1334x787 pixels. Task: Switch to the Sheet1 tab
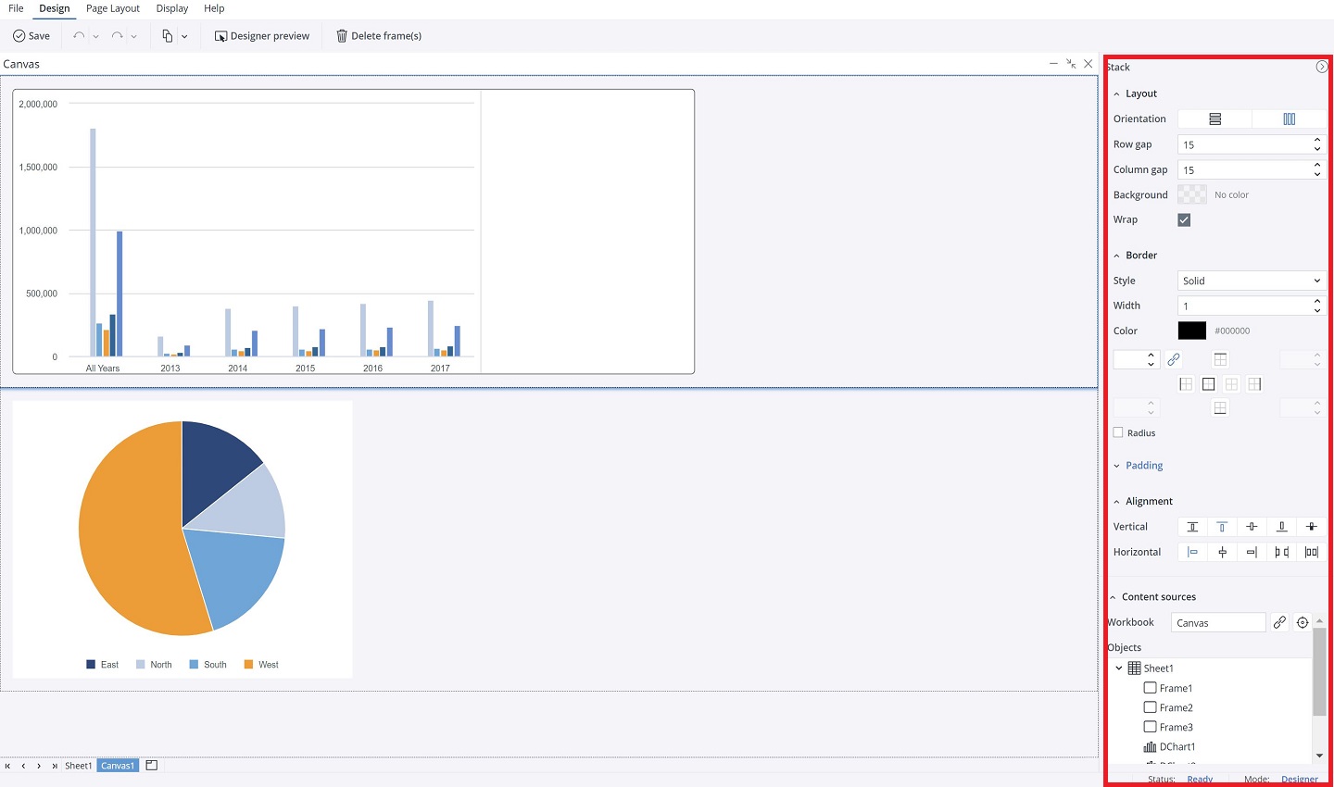78,765
